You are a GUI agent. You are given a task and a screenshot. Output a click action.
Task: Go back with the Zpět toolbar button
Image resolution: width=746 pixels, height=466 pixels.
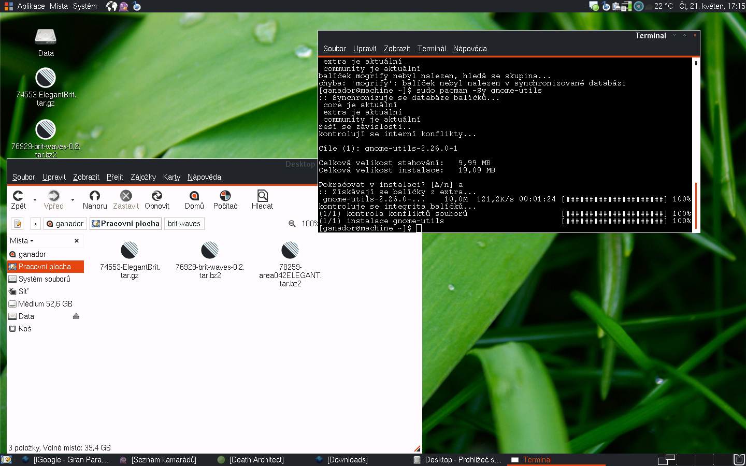(18, 199)
